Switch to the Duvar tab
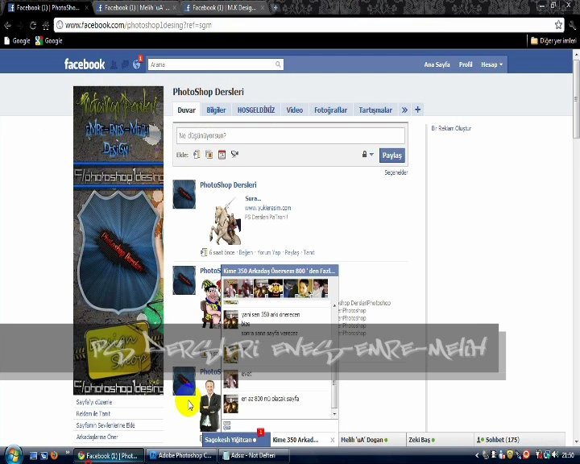580x464 pixels. [x=186, y=110]
